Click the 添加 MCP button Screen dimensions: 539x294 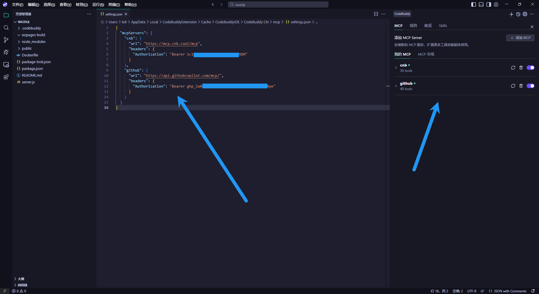tap(520, 38)
